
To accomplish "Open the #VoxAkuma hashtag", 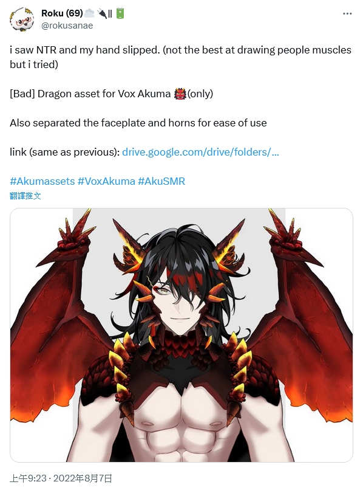I will pos(106,181).
